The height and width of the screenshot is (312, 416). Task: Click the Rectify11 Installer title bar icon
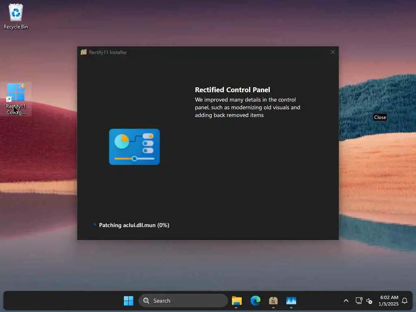tap(84, 52)
